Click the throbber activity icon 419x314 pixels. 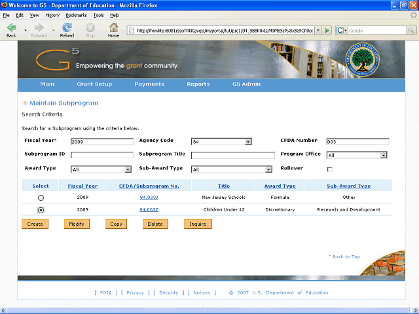413,15
